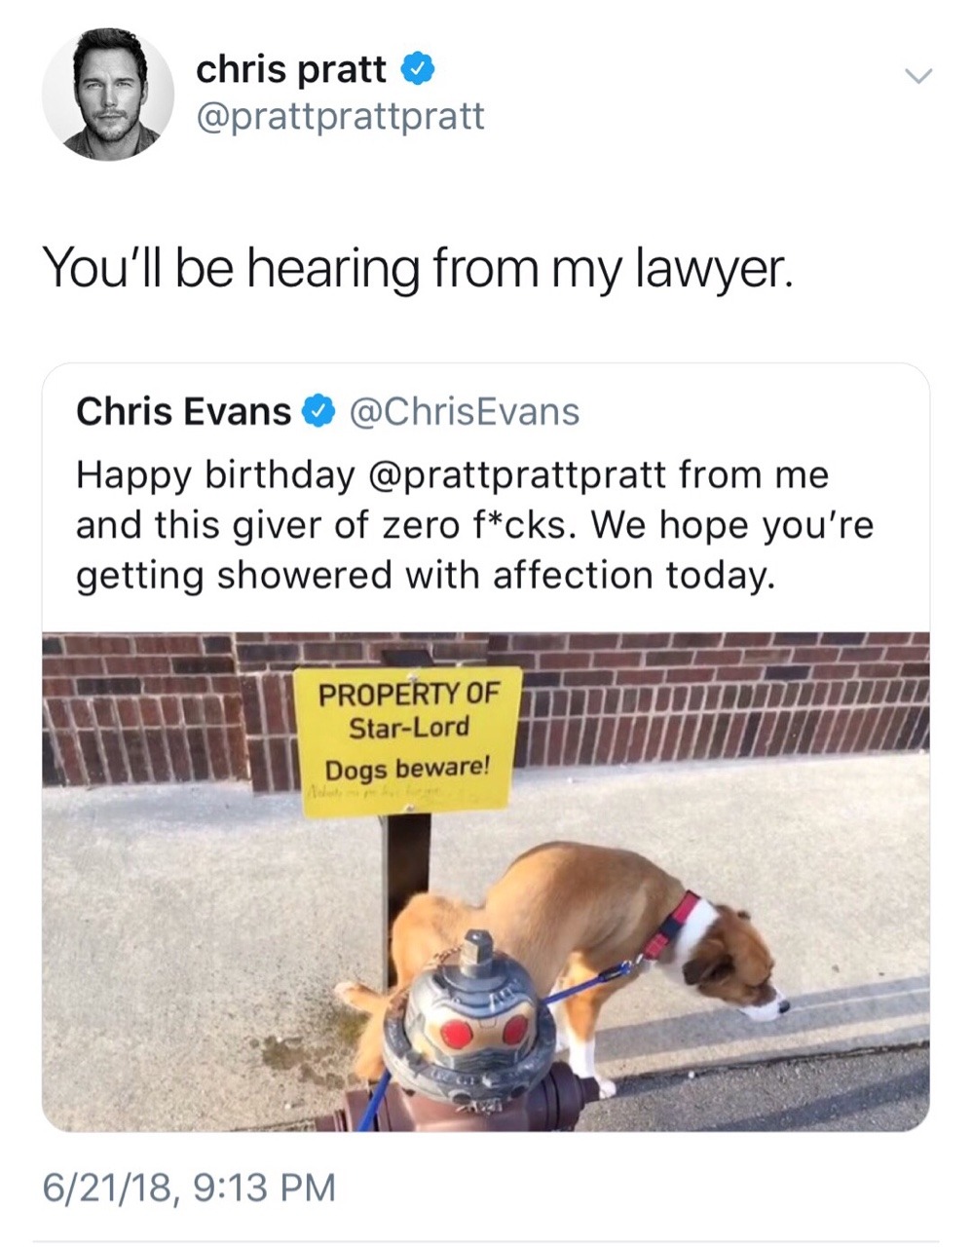Click the 6/21/18, 9:13 PM timestamp
The width and height of the screenshot is (972, 1247).
[189, 1187]
